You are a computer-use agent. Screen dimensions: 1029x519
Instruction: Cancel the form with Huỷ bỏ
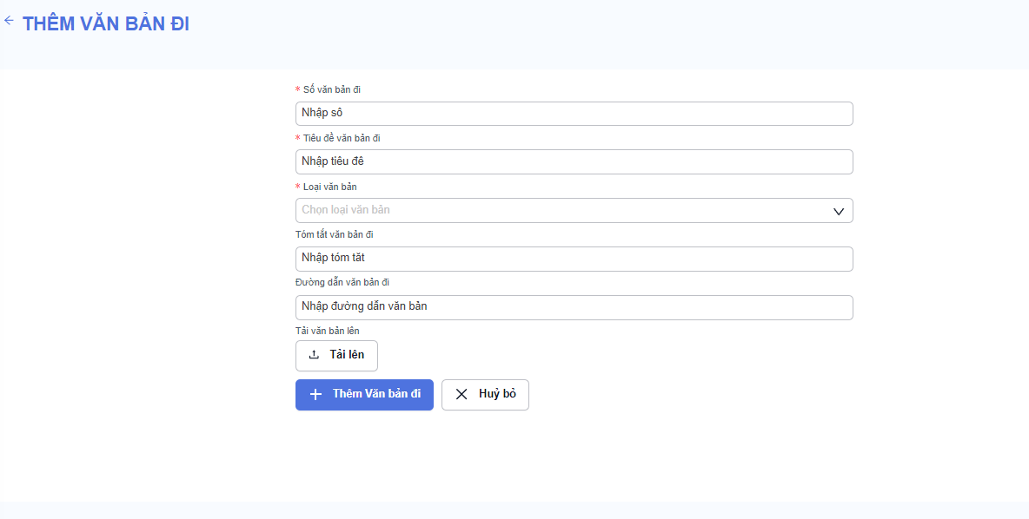(485, 395)
